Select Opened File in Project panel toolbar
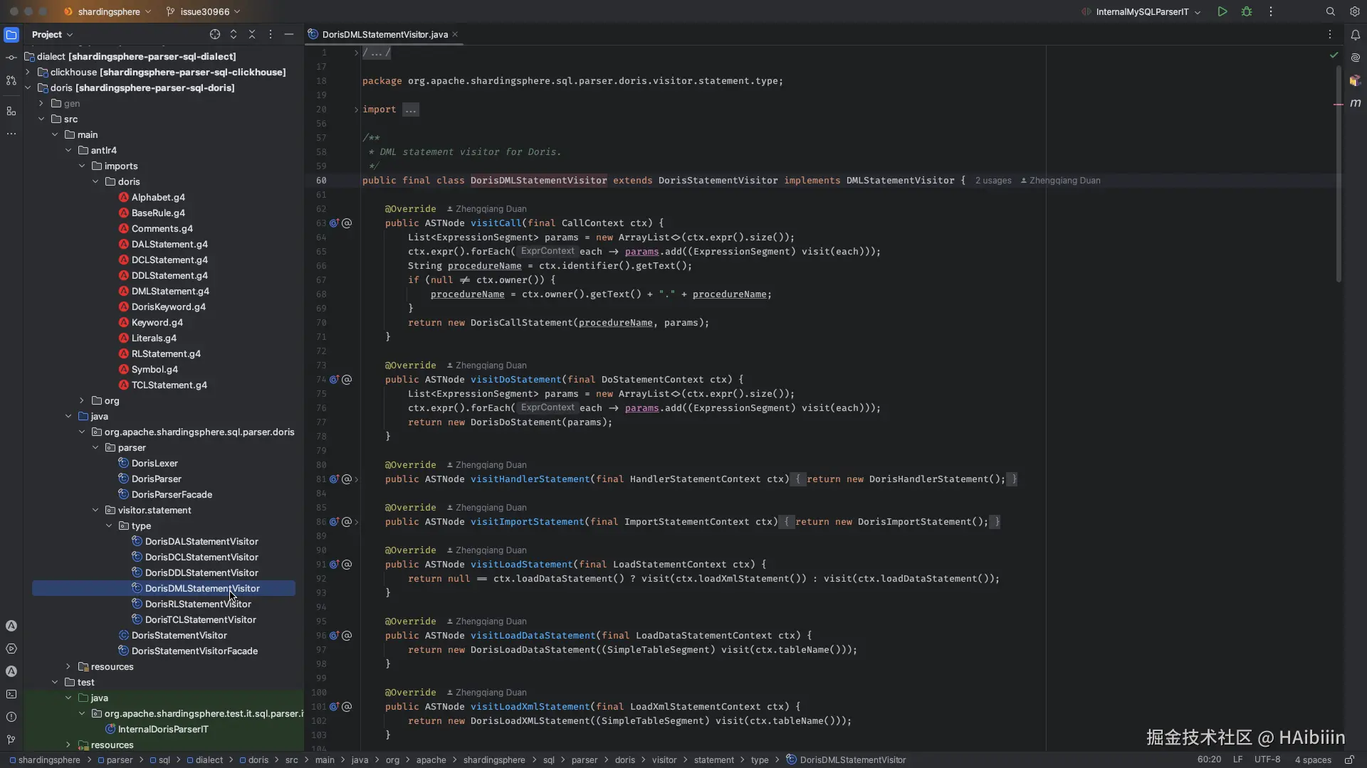This screenshot has width=1367, height=768. 214,34
